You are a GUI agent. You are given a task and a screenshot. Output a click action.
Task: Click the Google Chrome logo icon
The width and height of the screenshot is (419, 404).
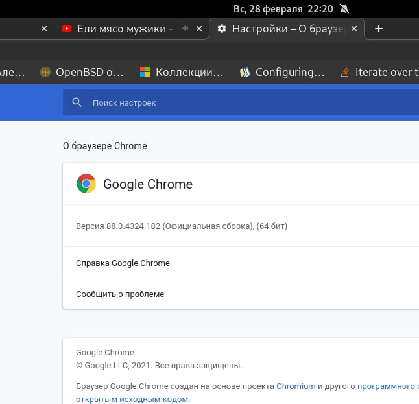tap(86, 184)
